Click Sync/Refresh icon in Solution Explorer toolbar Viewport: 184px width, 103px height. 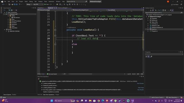[161, 10]
